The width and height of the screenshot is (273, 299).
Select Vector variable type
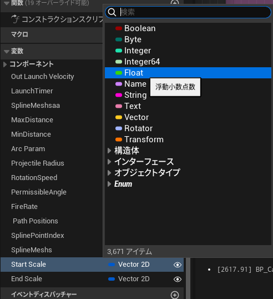(188, 117)
